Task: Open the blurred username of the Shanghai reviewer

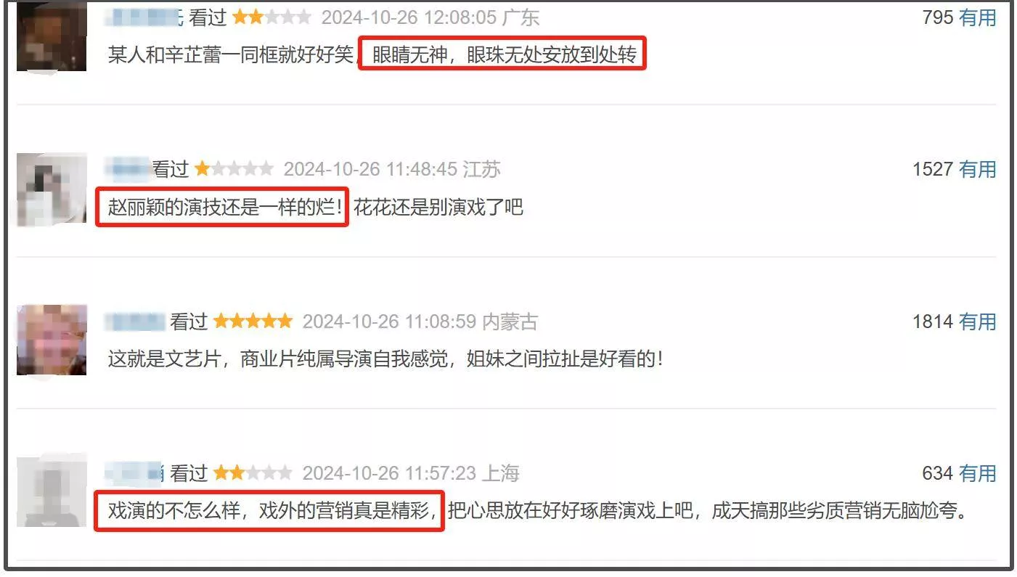Action: tap(135, 473)
